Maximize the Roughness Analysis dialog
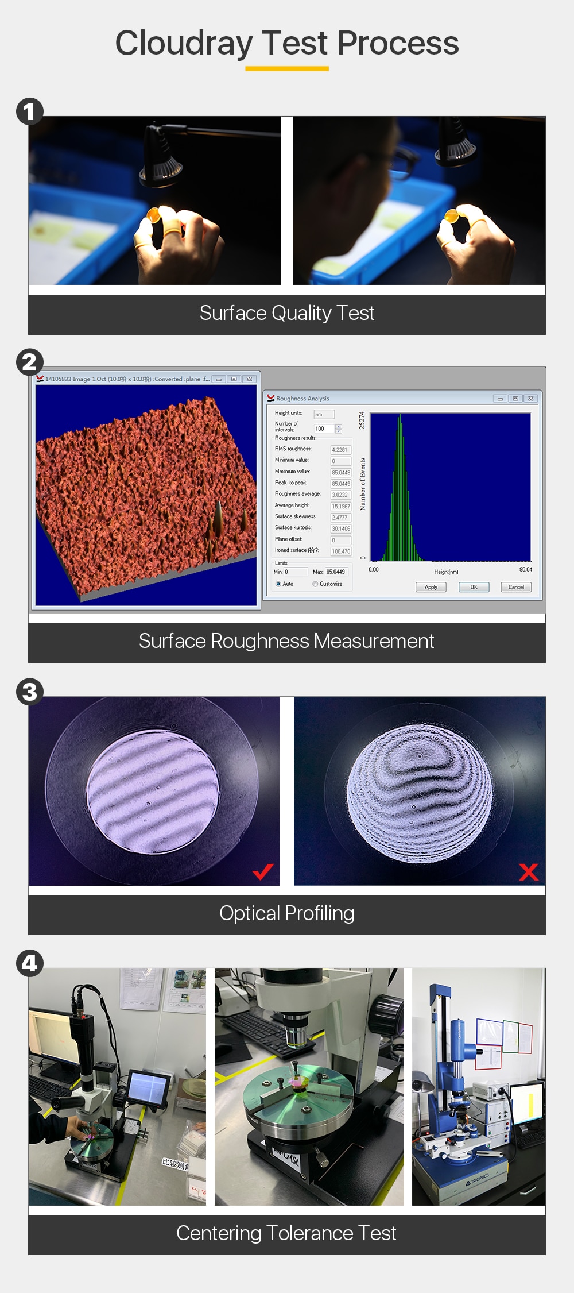The height and width of the screenshot is (1293, 574). (x=515, y=399)
